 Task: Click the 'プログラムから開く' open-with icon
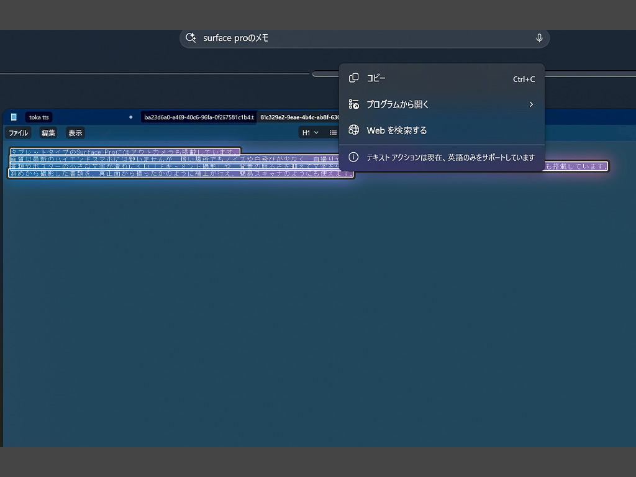coord(353,104)
